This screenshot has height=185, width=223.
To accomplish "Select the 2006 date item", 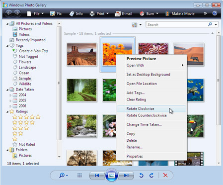I will point(22,106).
